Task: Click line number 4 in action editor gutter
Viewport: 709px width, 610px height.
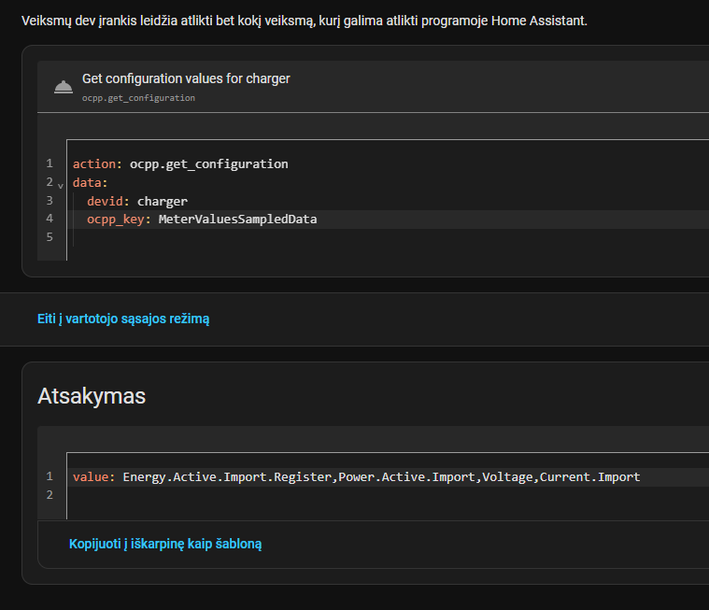Action: click(50, 219)
